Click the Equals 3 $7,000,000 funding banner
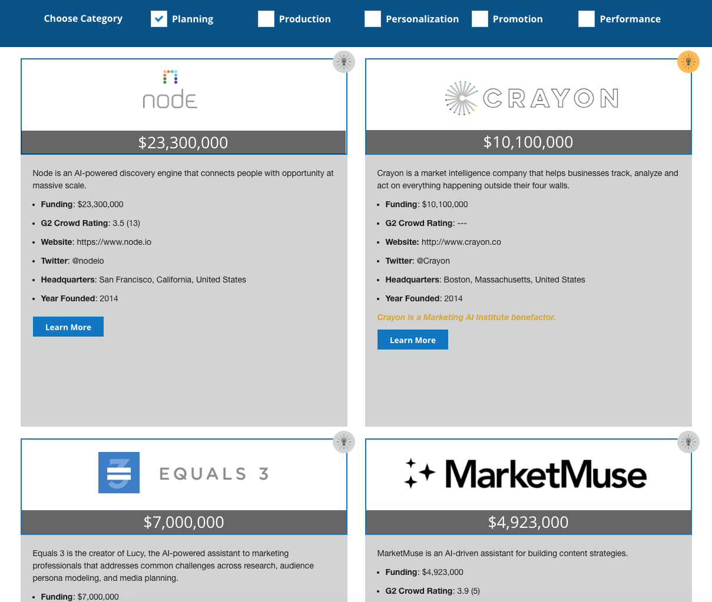Viewport: 712px width, 602px height. click(184, 523)
